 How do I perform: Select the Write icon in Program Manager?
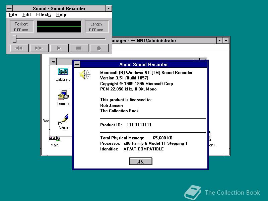(x=63, y=122)
